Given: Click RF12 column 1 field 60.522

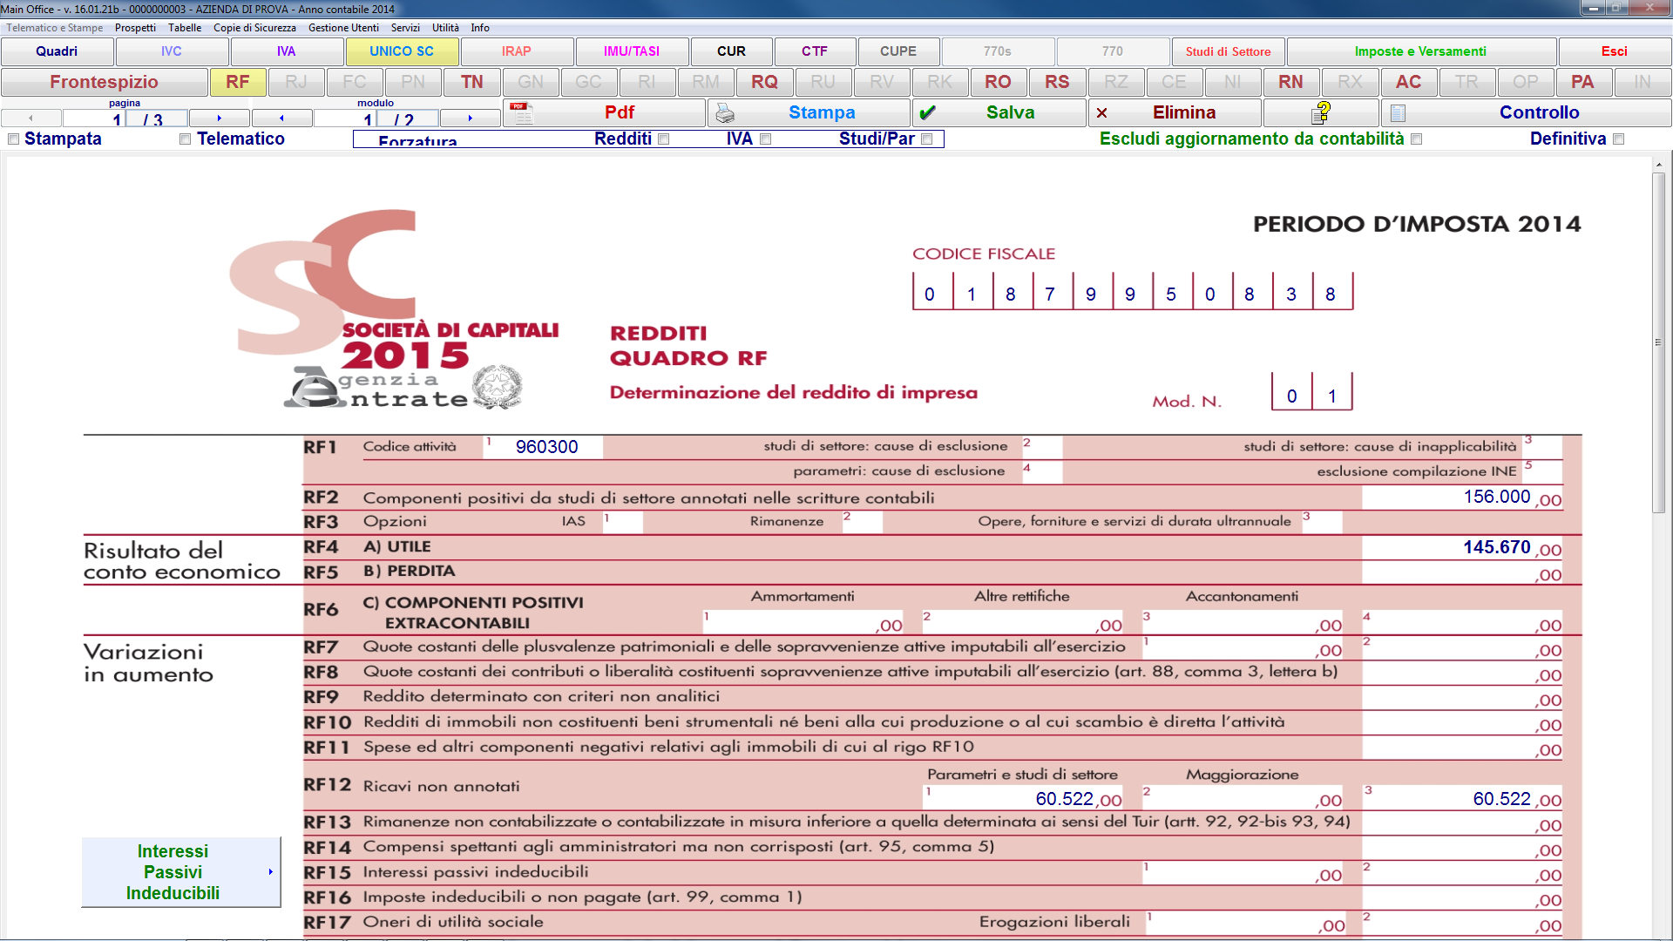Looking at the screenshot, I should (x=1025, y=797).
